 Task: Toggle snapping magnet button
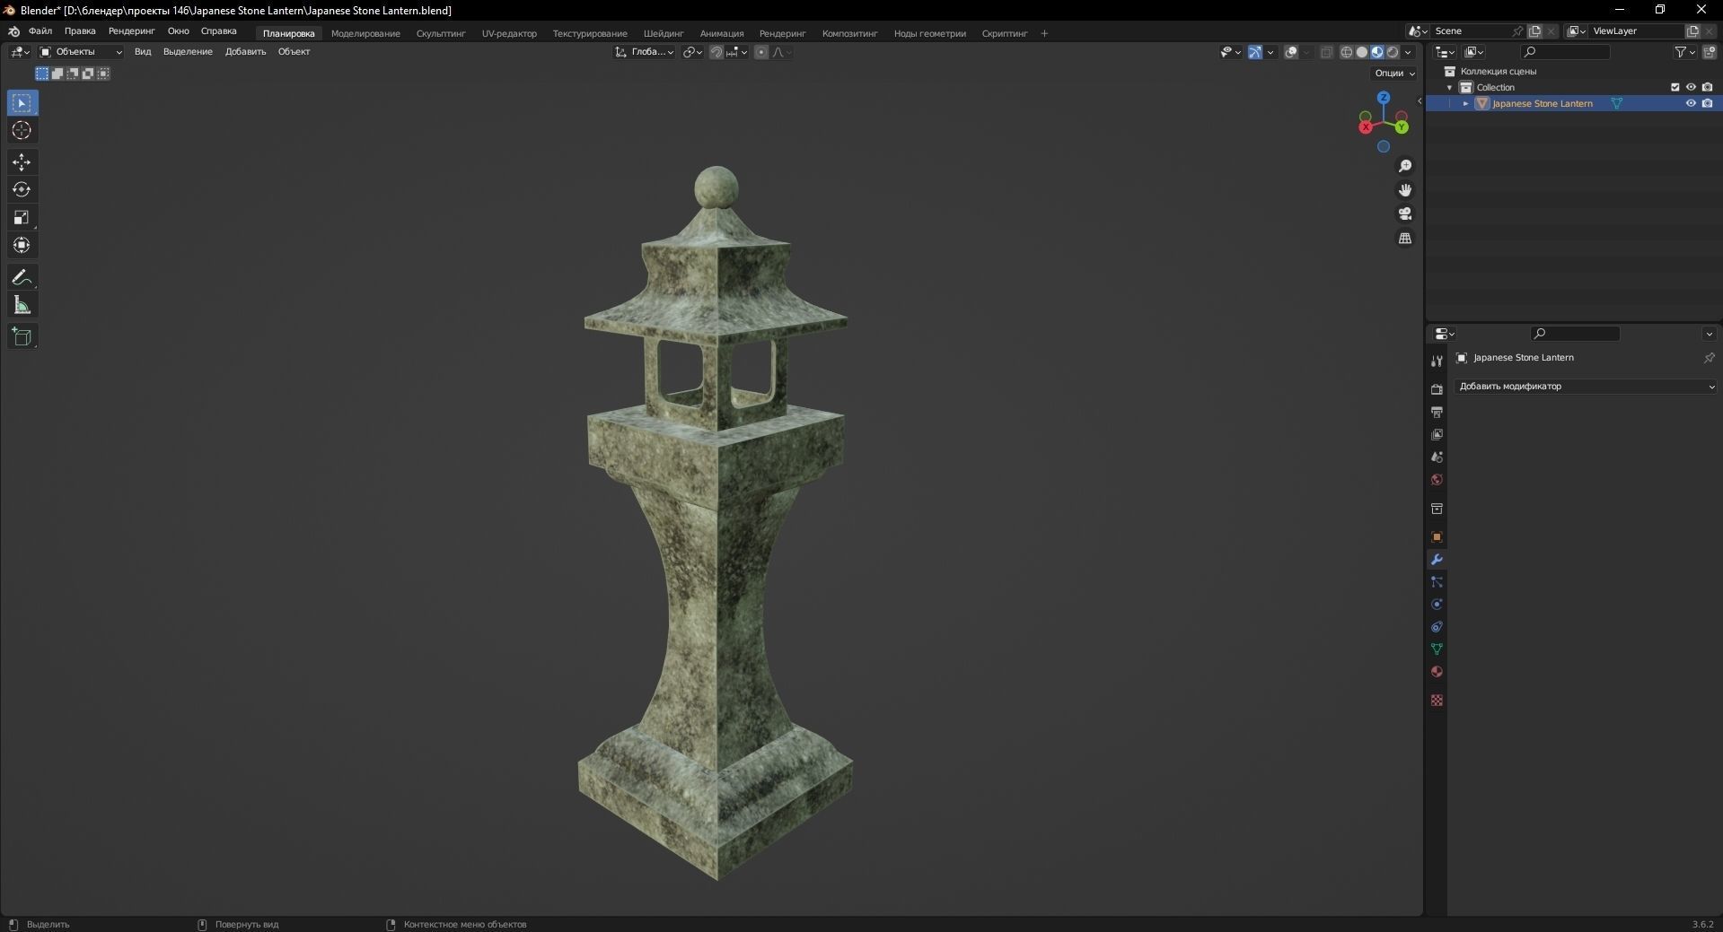coord(716,52)
